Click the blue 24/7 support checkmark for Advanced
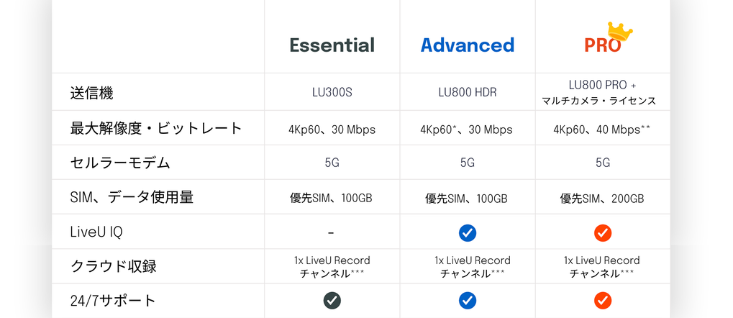733x318 pixels. click(468, 300)
